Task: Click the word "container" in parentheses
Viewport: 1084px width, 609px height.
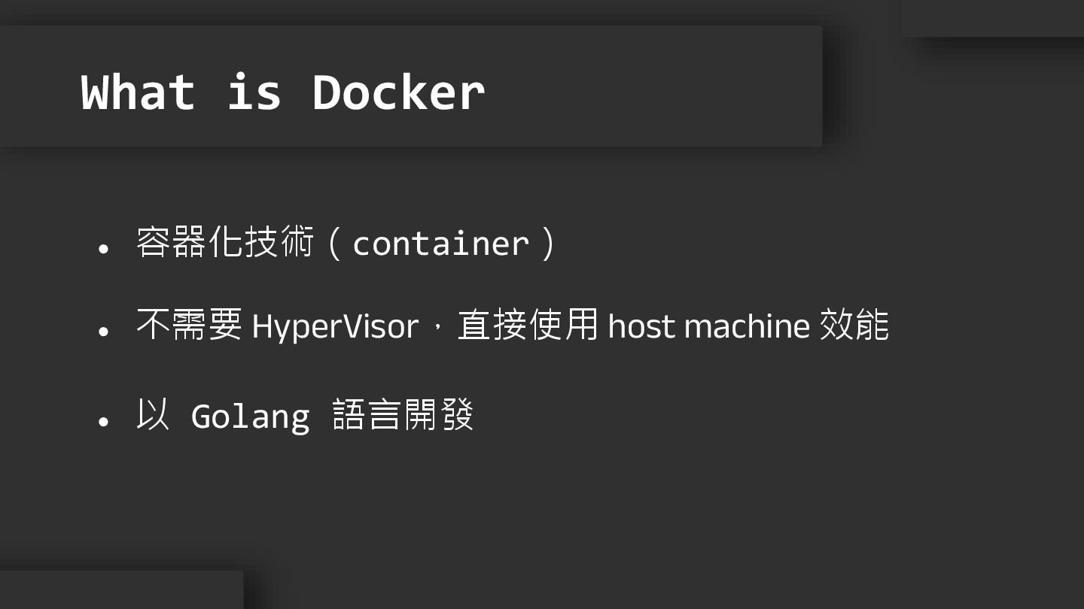Action: pos(440,244)
